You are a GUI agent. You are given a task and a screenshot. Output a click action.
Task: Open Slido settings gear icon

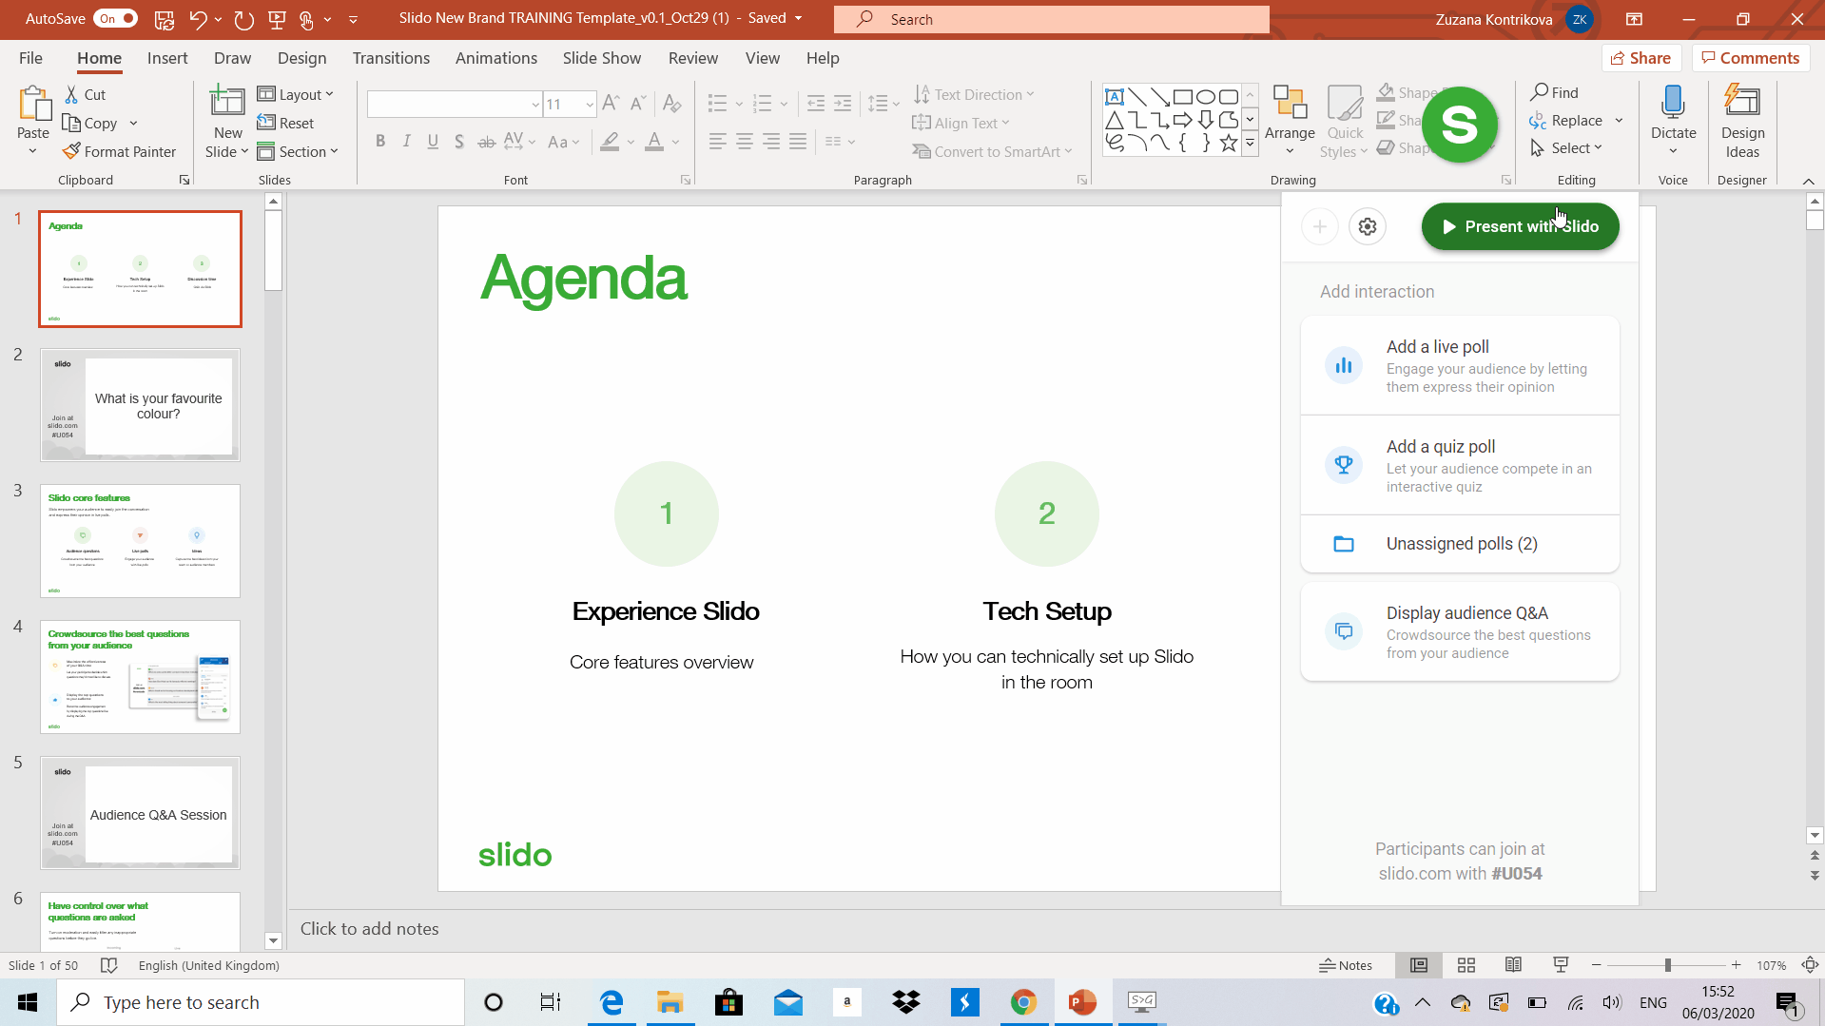(x=1368, y=226)
